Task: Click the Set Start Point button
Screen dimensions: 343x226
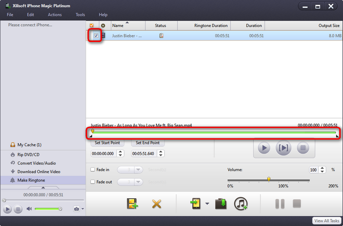Action: 108,143
